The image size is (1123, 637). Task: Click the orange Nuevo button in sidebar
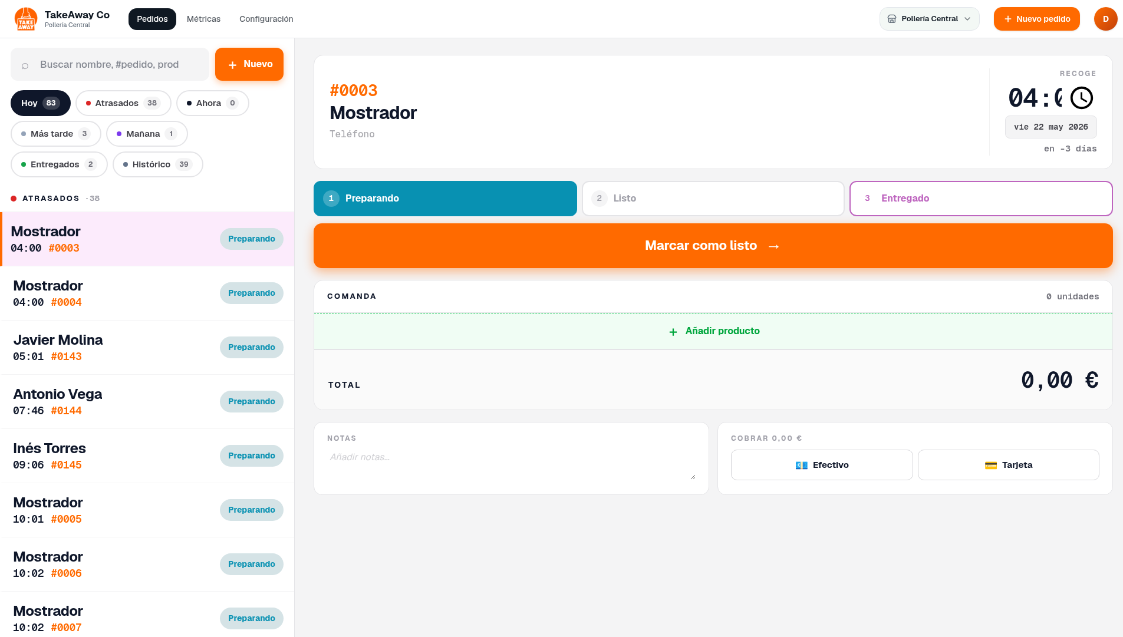(249, 64)
